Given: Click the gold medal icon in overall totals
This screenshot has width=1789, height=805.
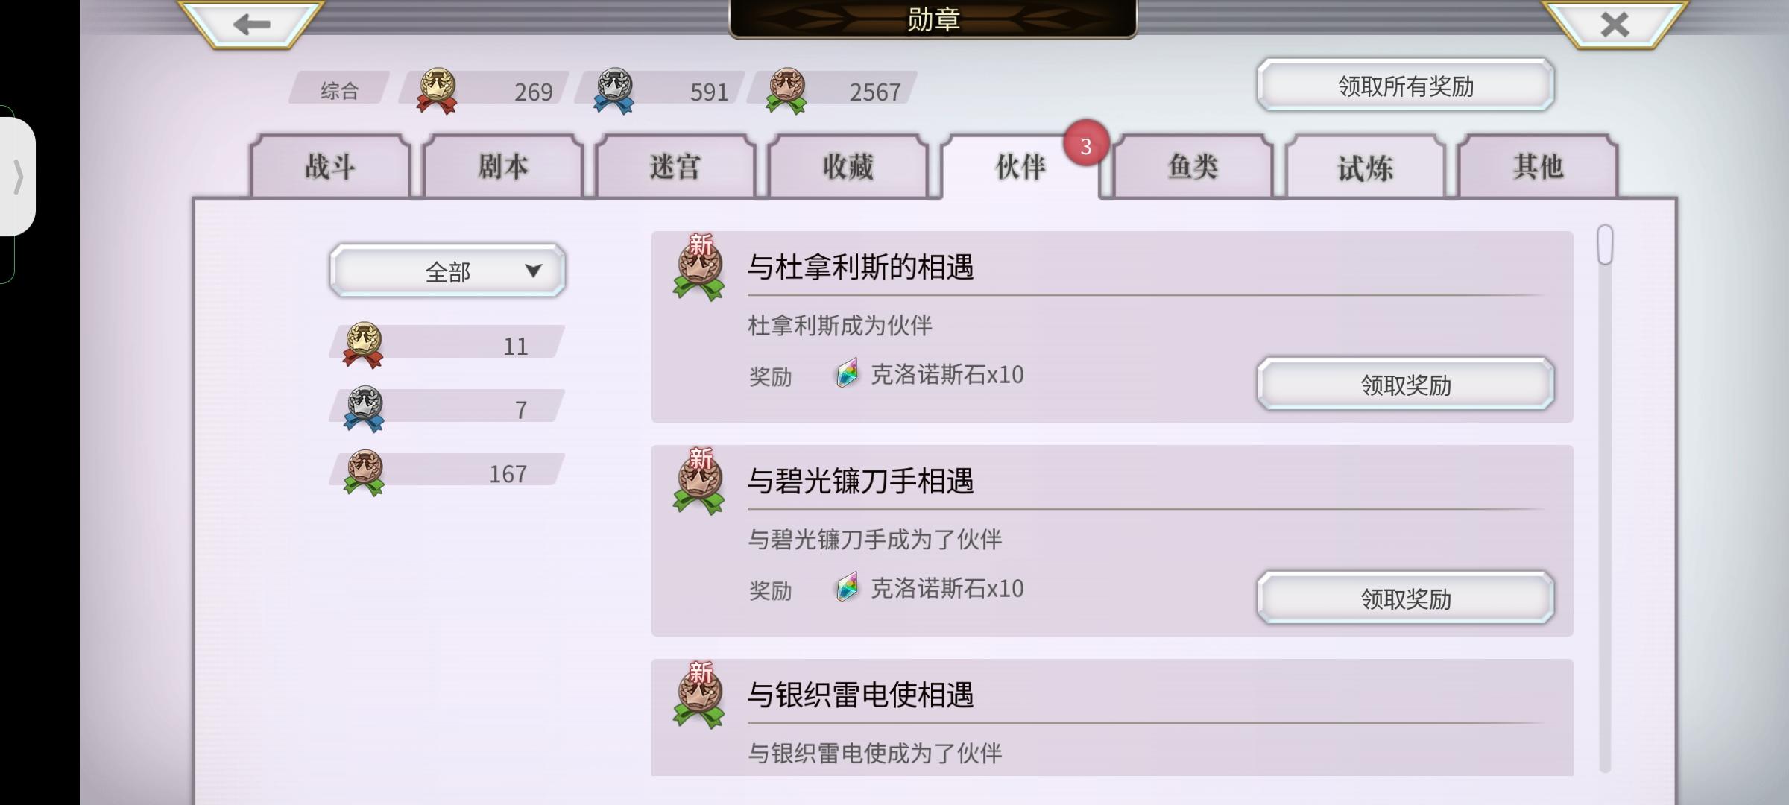Looking at the screenshot, I should tap(437, 91).
